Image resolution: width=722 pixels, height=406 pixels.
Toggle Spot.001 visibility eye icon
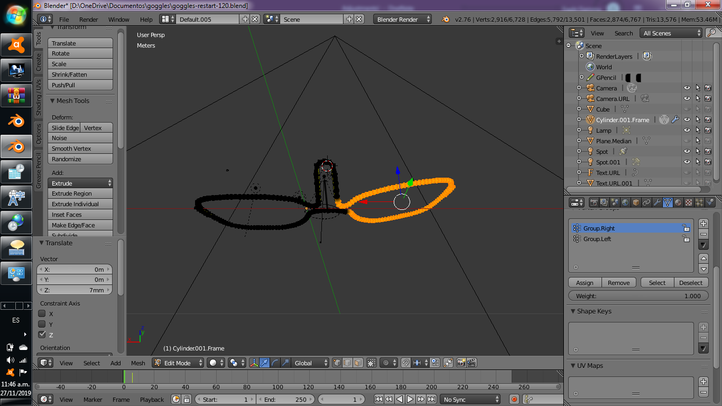[687, 162]
